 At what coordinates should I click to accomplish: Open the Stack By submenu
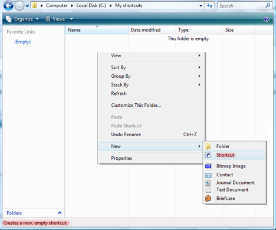[151, 85]
